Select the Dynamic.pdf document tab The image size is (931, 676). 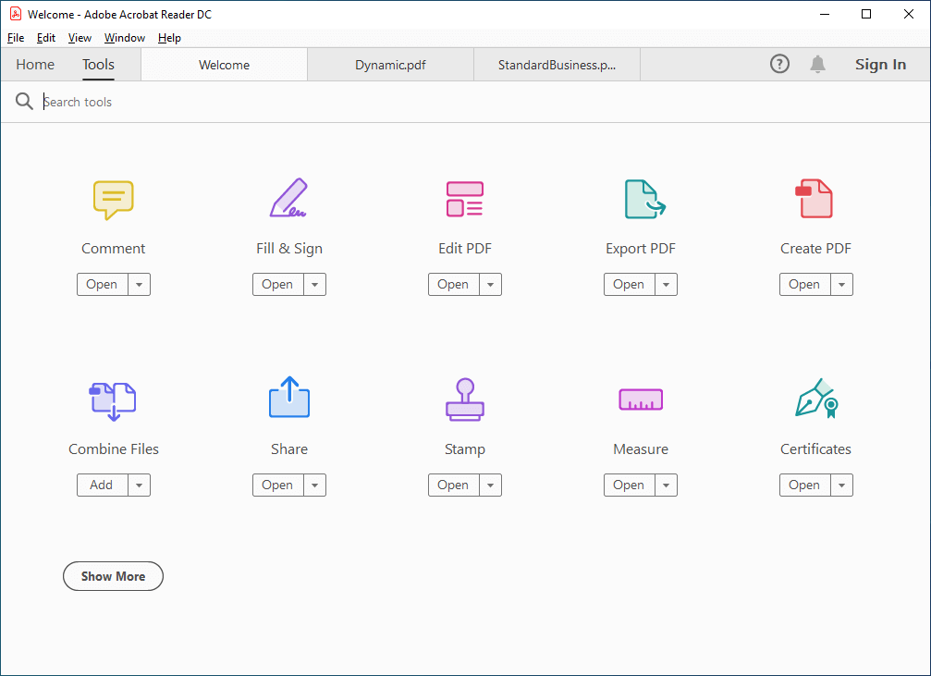[x=389, y=64]
